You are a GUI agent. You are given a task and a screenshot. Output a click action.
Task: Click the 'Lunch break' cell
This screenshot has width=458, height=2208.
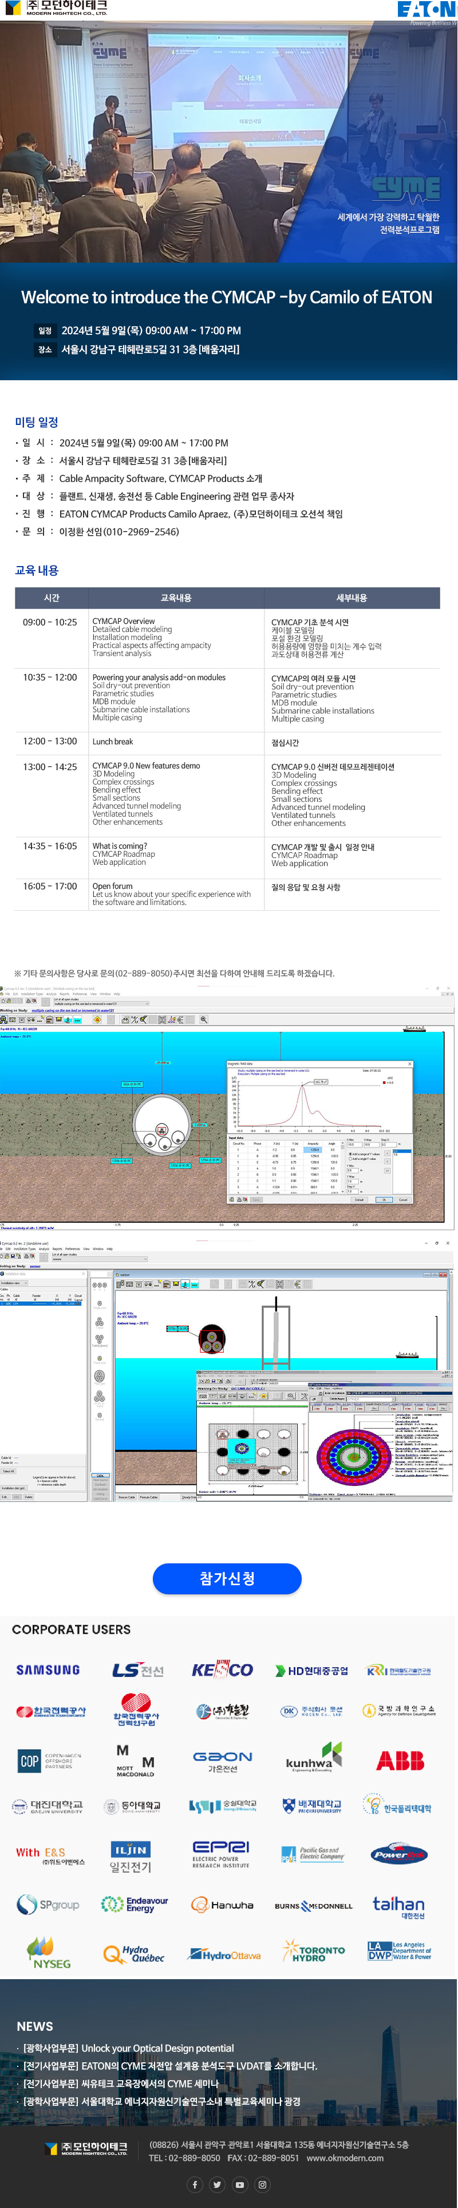pos(113,742)
